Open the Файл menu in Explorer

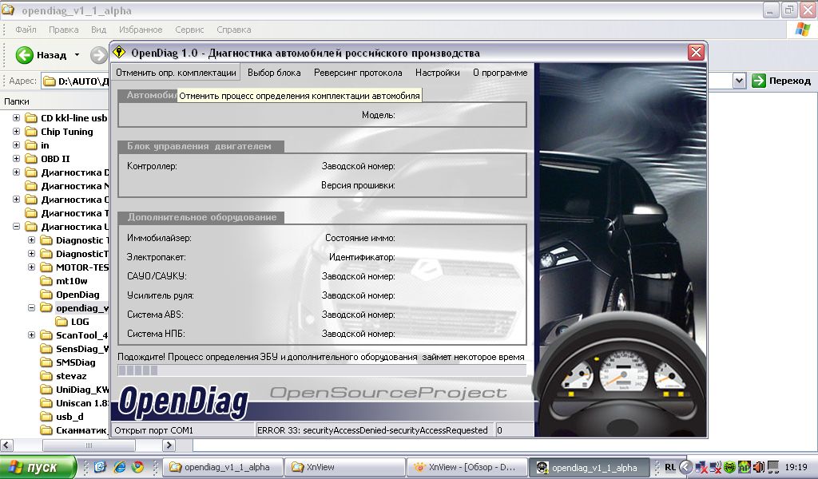(26, 30)
